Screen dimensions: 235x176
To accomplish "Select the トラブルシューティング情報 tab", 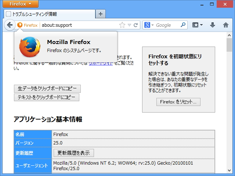I will click(x=50, y=14).
